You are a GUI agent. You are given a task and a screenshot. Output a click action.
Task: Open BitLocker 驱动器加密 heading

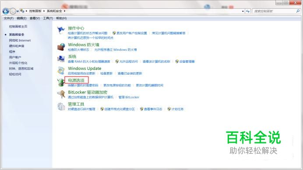[88, 92]
